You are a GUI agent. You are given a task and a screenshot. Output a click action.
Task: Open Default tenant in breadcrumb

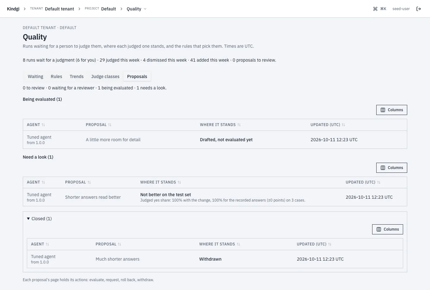point(59,9)
